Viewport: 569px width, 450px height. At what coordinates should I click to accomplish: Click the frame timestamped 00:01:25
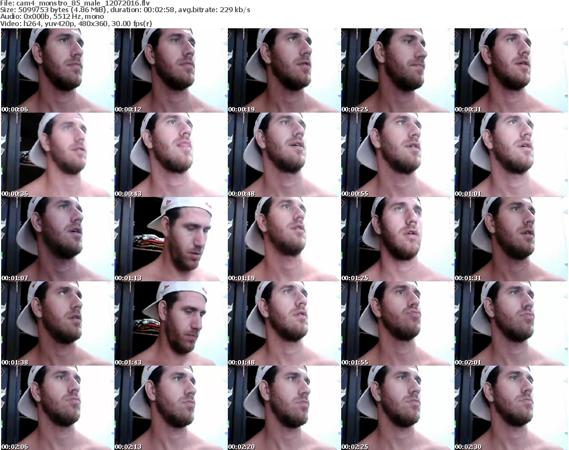click(x=397, y=239)
